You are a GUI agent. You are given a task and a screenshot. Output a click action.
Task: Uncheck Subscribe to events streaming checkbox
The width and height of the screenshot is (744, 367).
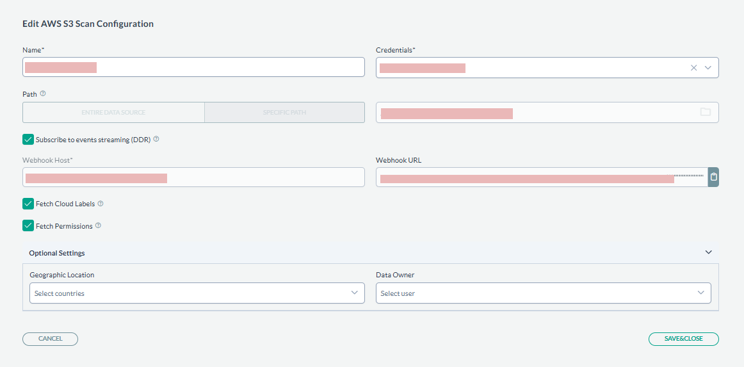click(28, 140)
